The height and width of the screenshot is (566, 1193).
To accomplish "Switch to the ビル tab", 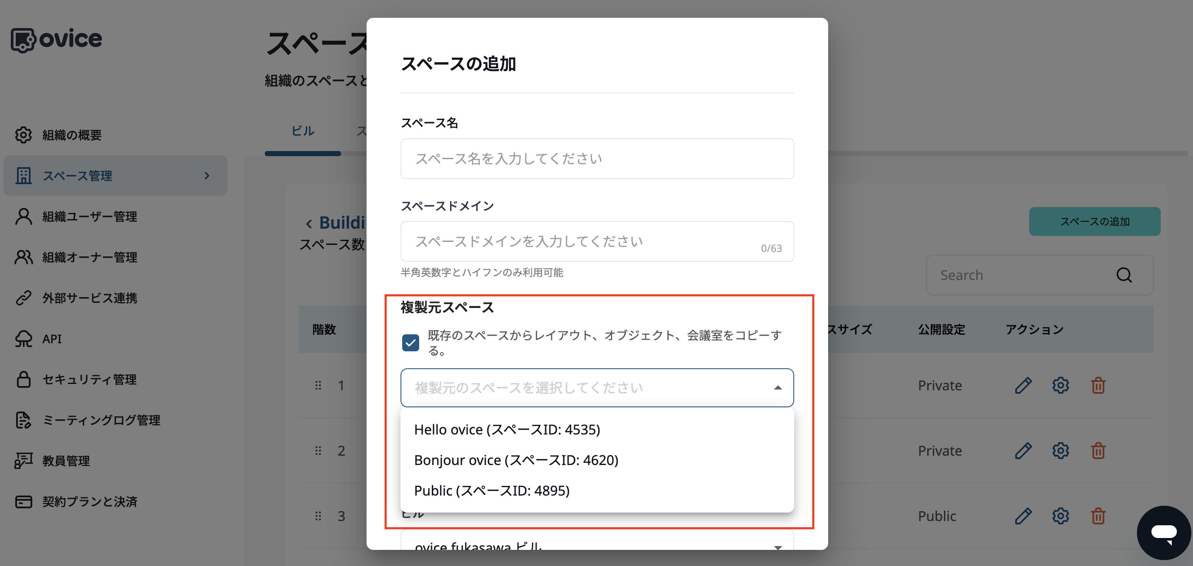I will tap(302, 131).
